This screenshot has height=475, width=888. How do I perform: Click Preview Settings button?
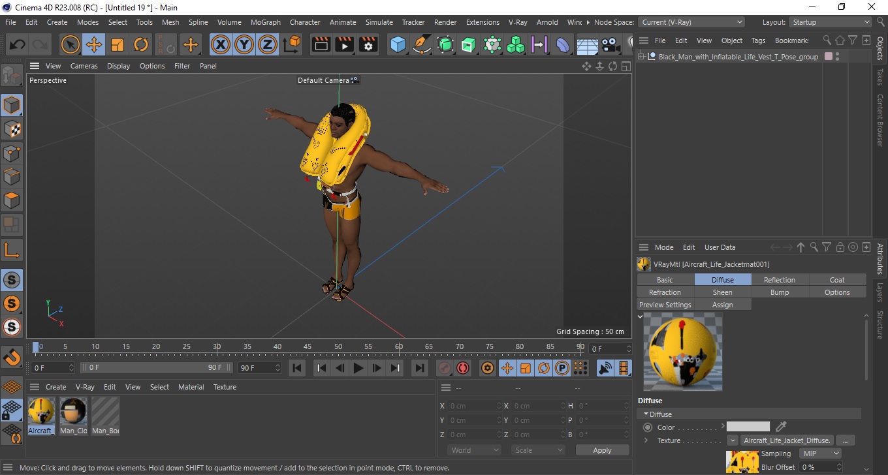pyautogui.click(x=665, y=305)
